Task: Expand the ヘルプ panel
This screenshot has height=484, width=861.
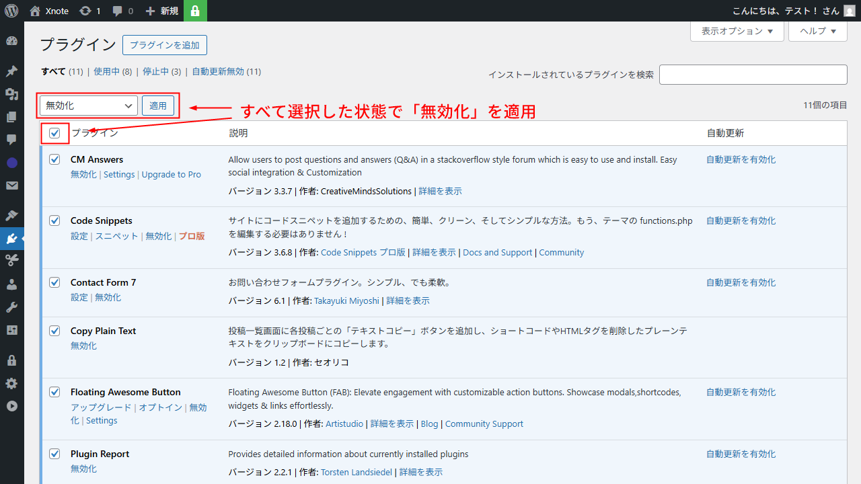Action: (818, 31)
